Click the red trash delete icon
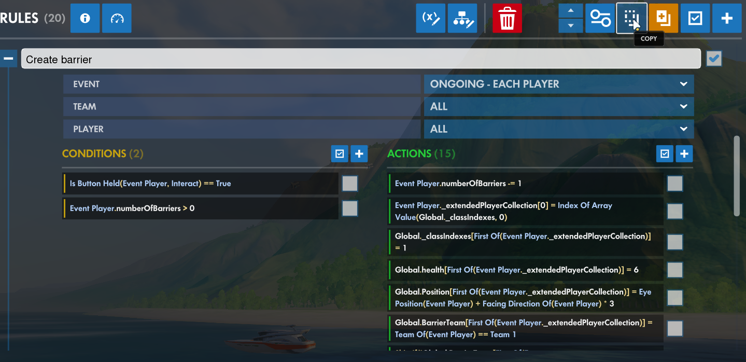The height and width of the screenshot is (362, 746). point(507,18)
